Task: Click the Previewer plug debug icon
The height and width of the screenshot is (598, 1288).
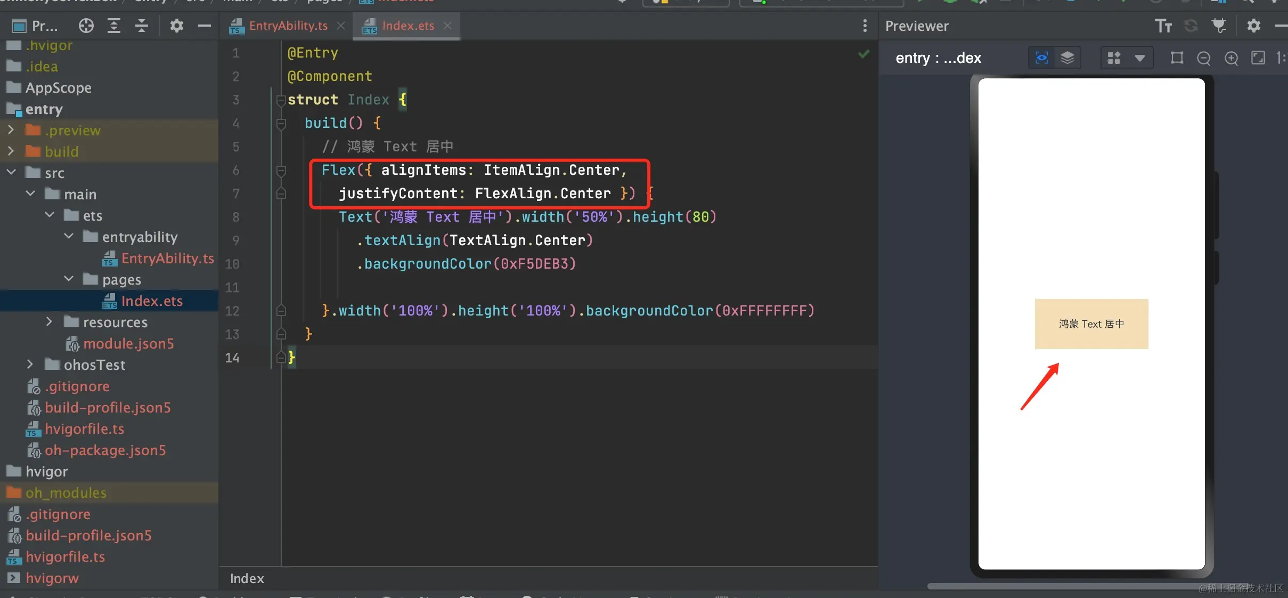Action: tap(1219, 26)
